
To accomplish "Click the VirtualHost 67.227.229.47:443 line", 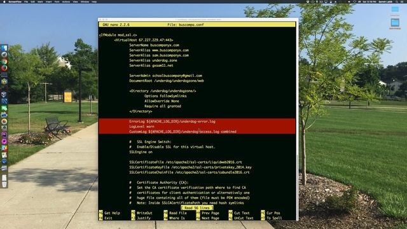I will (x=144, y=40).
